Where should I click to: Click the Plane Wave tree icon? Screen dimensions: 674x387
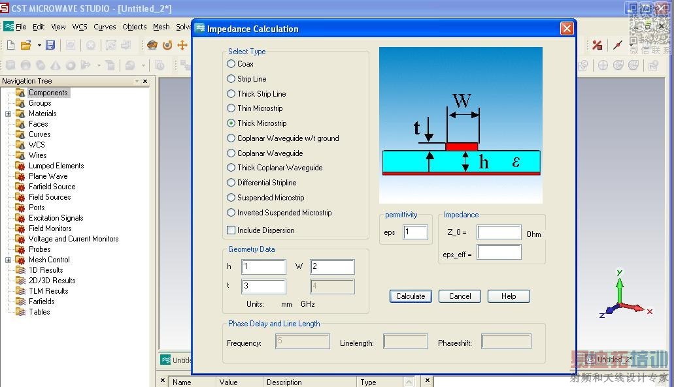20,176
